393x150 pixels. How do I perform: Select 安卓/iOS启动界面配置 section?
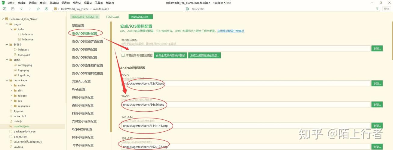point(88,41)
